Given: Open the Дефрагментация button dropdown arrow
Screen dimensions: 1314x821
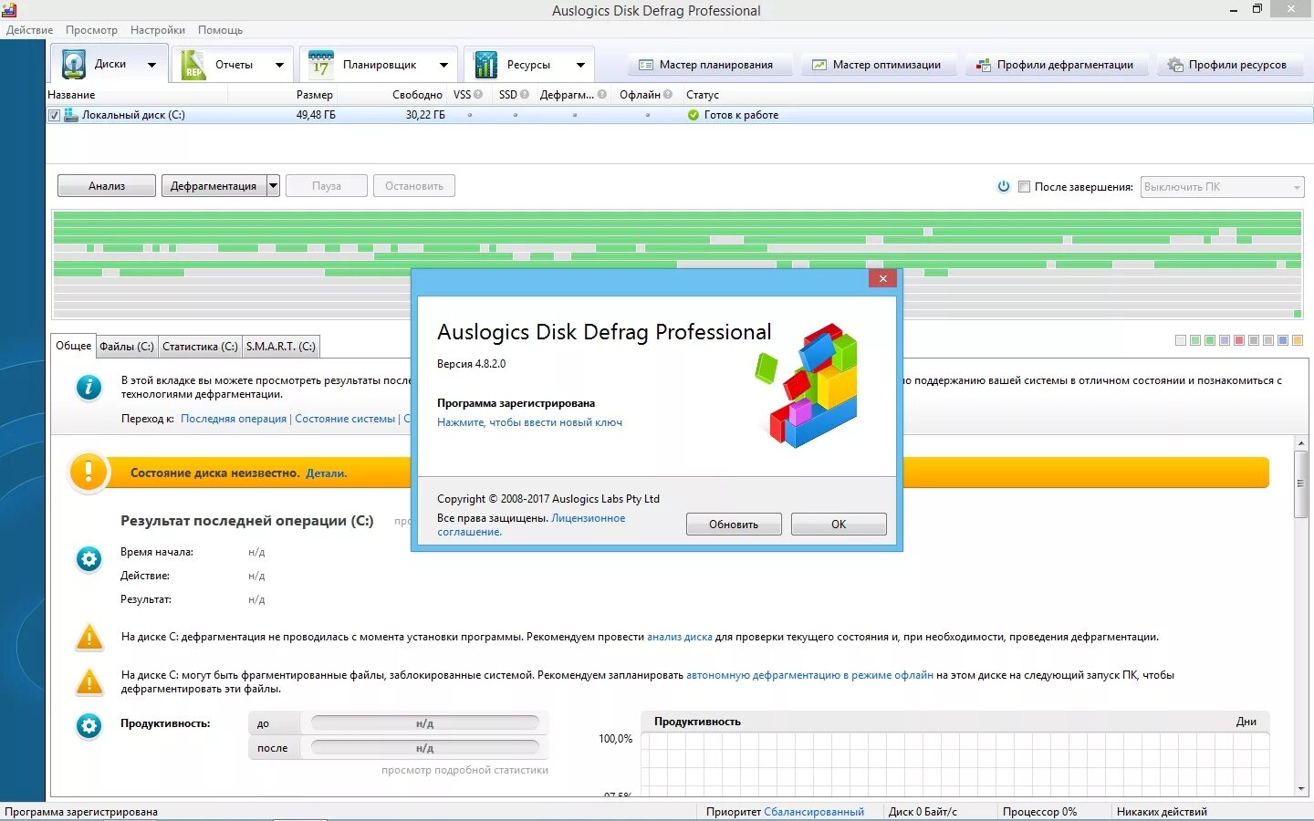Looking at the screenshot, I should [273, 185].
